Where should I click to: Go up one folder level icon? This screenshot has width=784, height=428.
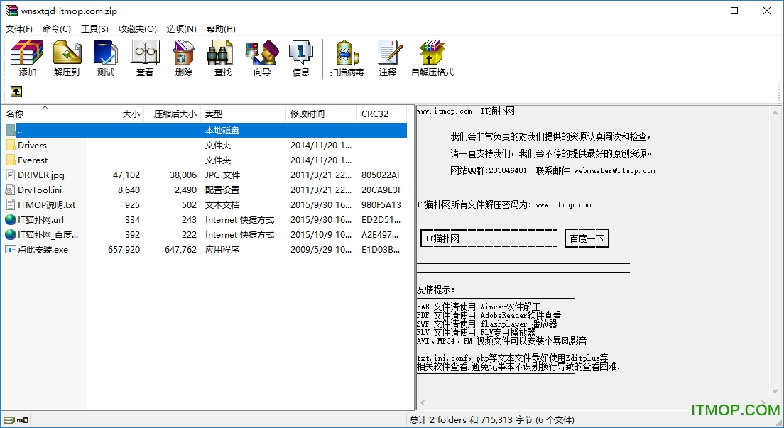click(x=16, y=92)
